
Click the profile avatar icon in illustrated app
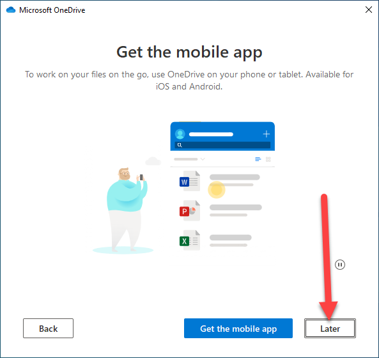180,134
